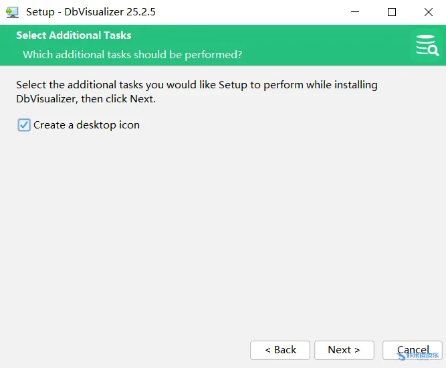This screenshot has width=446, height=368.
Task: Click the 'Setup - DbVisualizer 25.2.5' title text
Action: tap(91, 12)
